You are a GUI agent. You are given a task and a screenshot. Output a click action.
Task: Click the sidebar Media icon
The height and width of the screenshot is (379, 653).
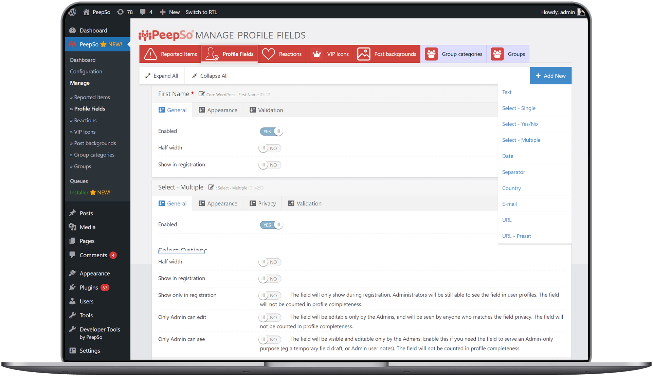(72, 227)
